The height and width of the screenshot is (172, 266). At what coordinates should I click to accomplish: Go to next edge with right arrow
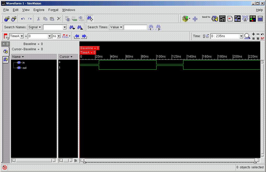84,36
